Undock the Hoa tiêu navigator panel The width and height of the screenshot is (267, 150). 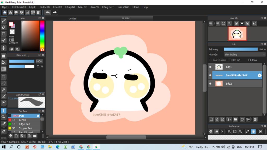point(262,18)
